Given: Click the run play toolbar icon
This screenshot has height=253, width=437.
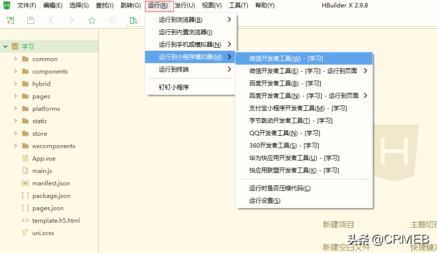Looking at the screenshot, I should click(x=112, y=20).
